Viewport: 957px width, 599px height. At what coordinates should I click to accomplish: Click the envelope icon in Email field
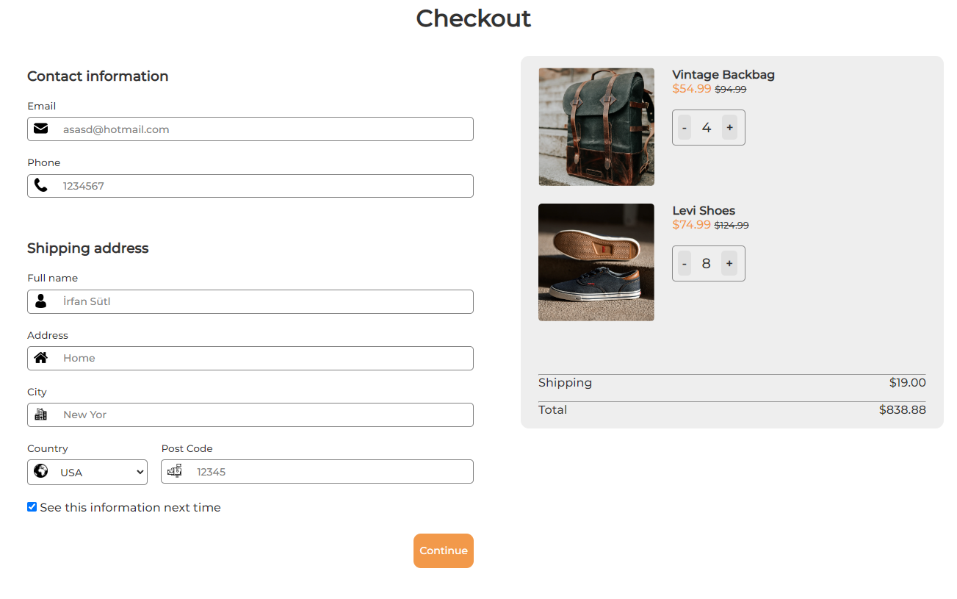point(41,129)
